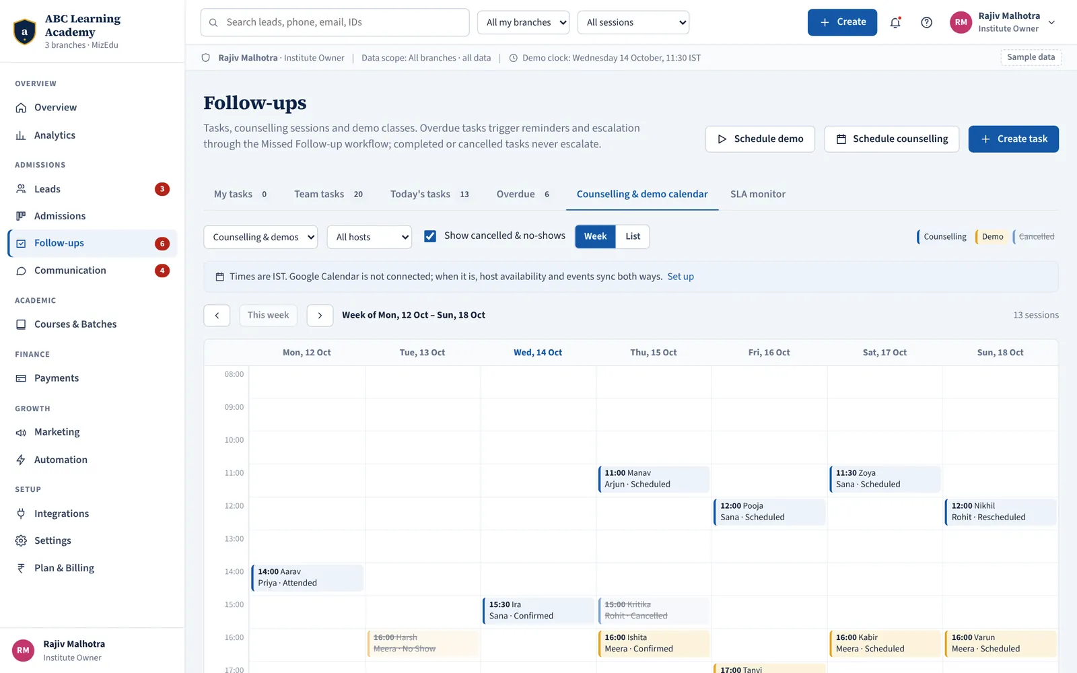Open the 16:00 Kabir demo session
This screenshot has width=1077, height=673.
tap(885, 643)
